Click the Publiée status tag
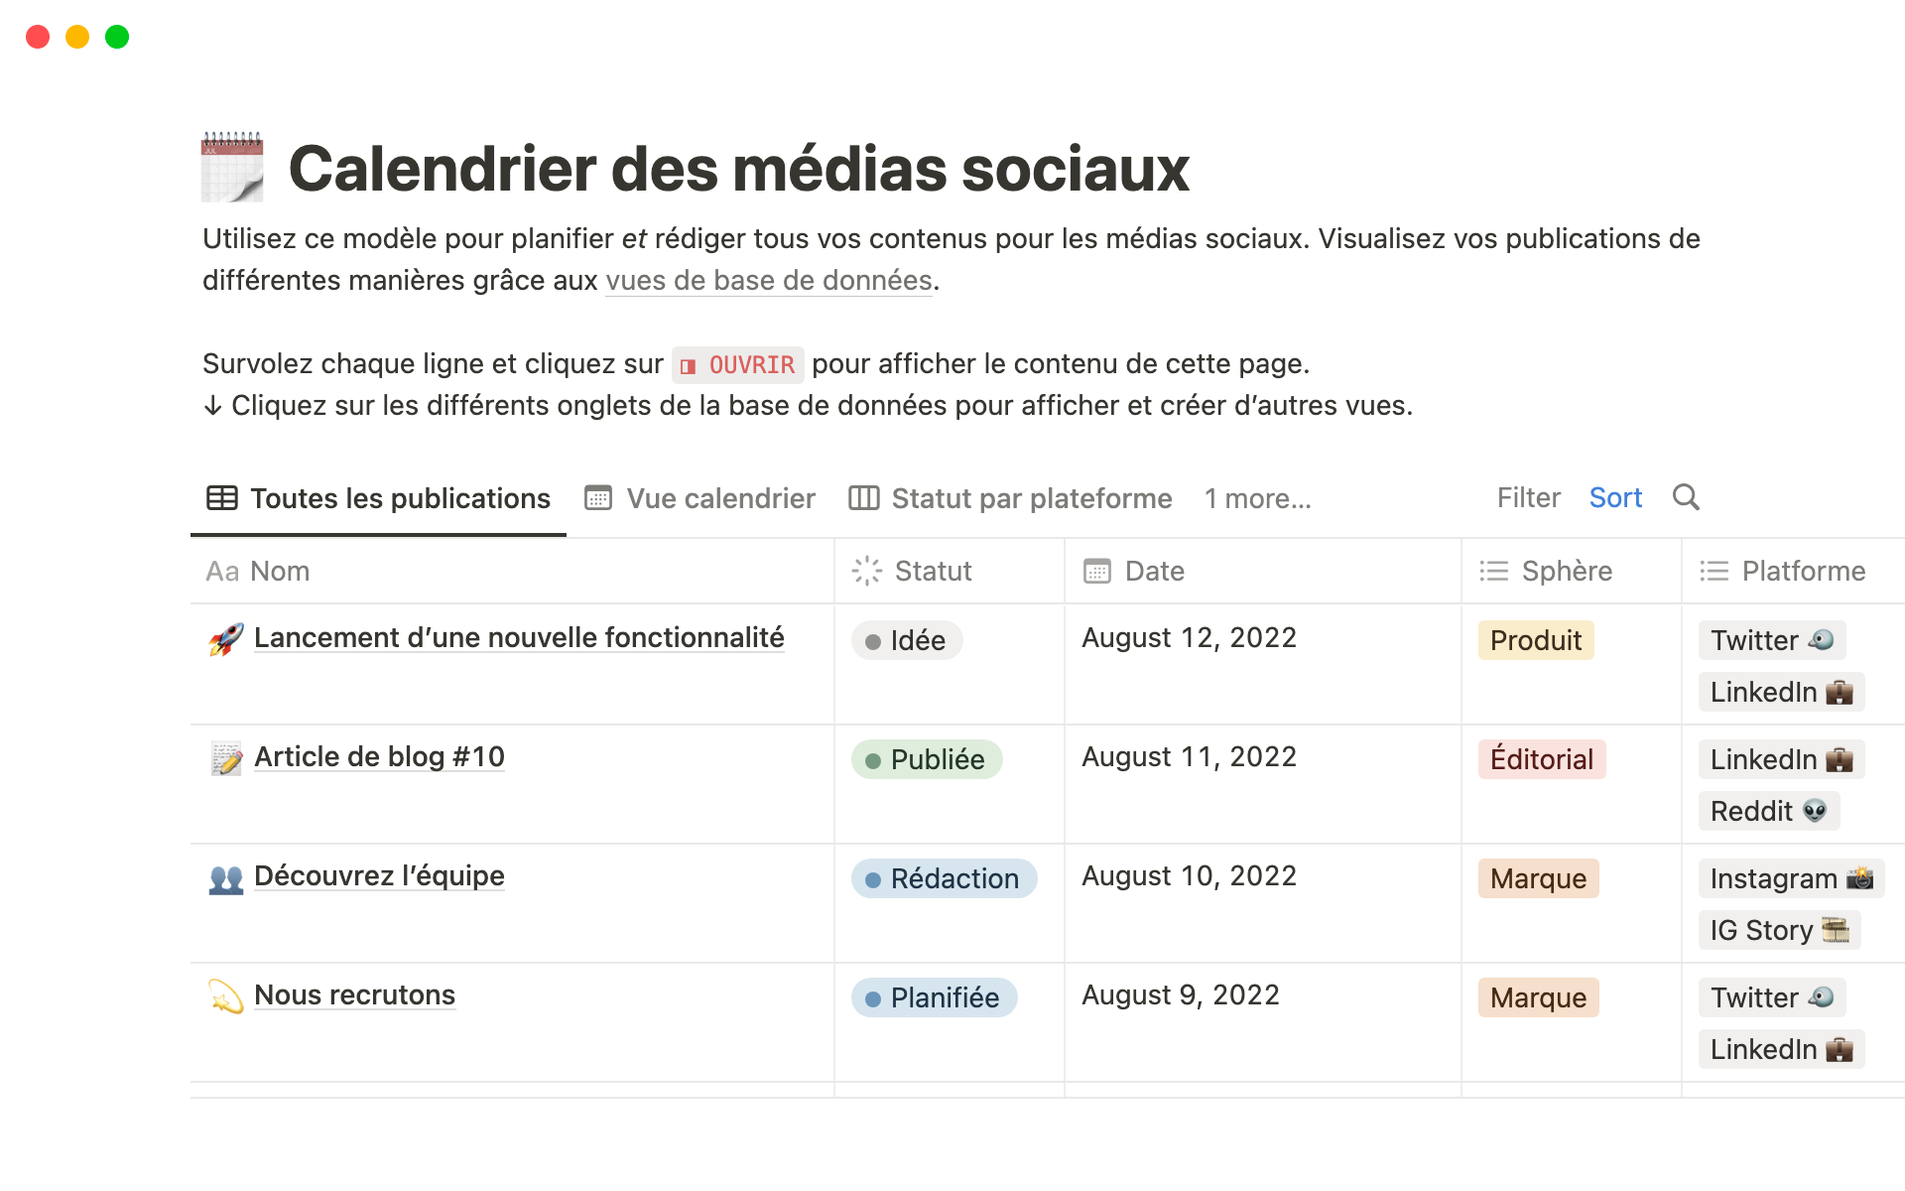Screen dimensions: 1905x1191 (x=927, y=759)
